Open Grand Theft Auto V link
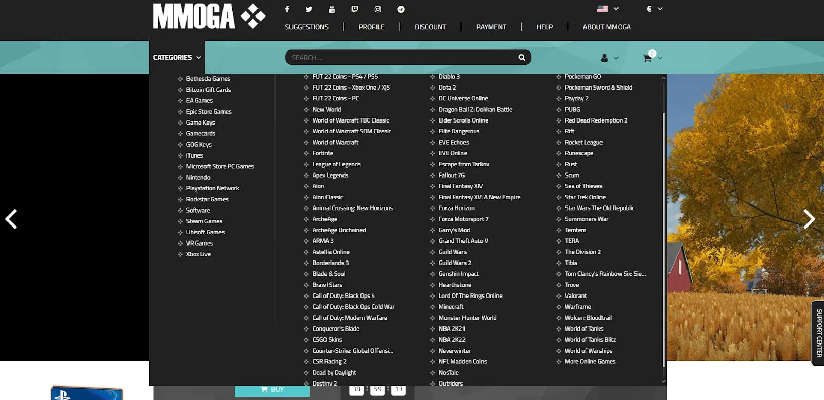 coord(463,241)
